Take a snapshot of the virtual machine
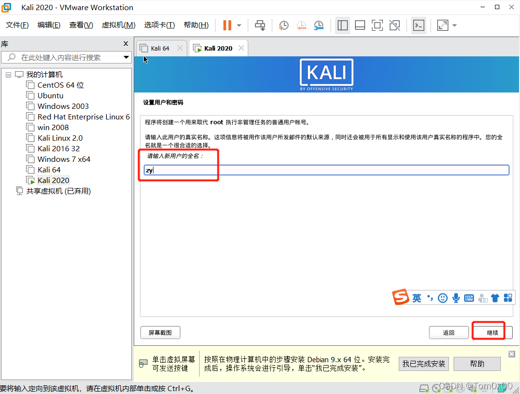Screen dimensions: 520x394 click(x=283, y=25)
